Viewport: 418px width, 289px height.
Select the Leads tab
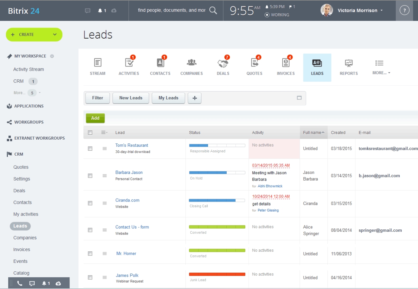click(x=317, y=67)
